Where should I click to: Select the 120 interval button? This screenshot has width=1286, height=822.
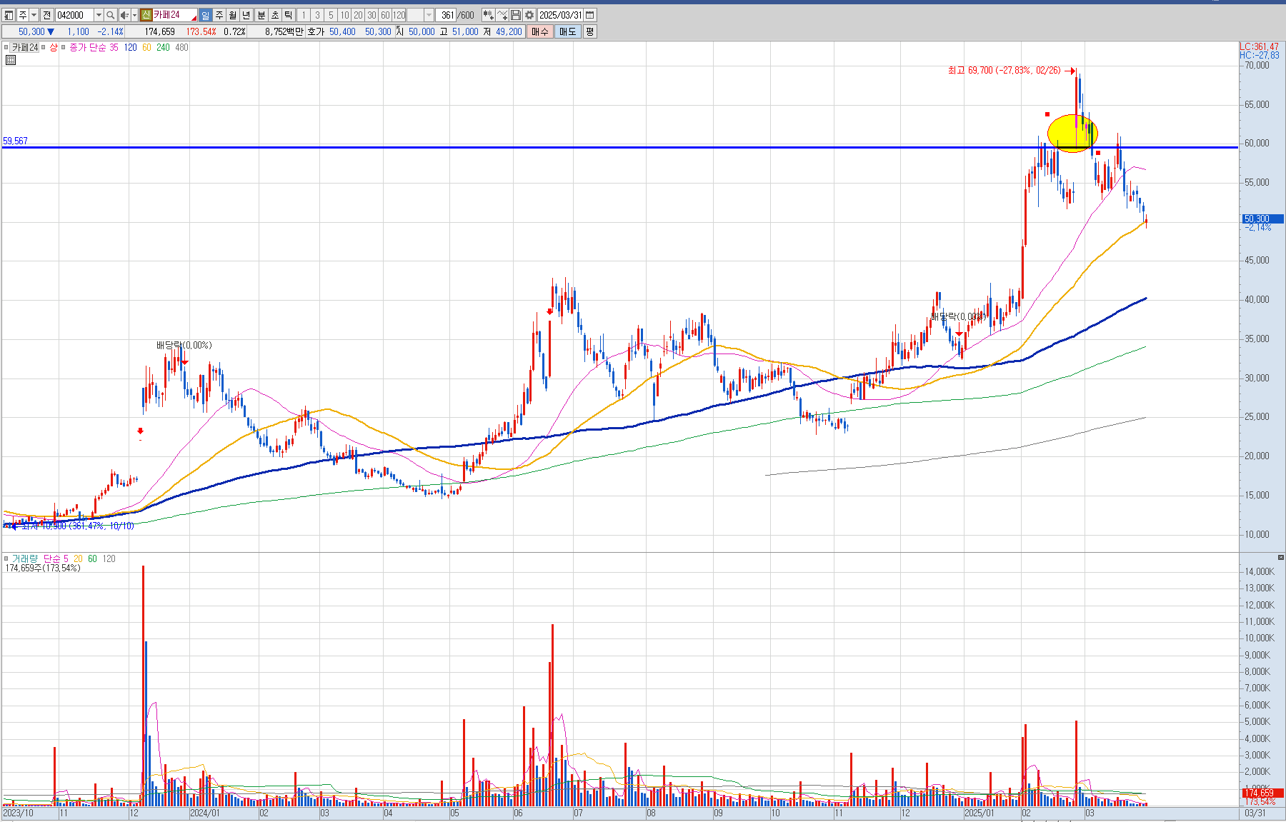399,15
